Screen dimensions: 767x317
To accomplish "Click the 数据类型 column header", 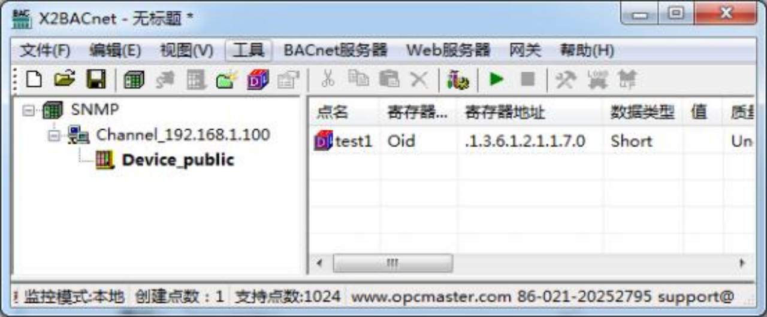I will coord(644,112).
